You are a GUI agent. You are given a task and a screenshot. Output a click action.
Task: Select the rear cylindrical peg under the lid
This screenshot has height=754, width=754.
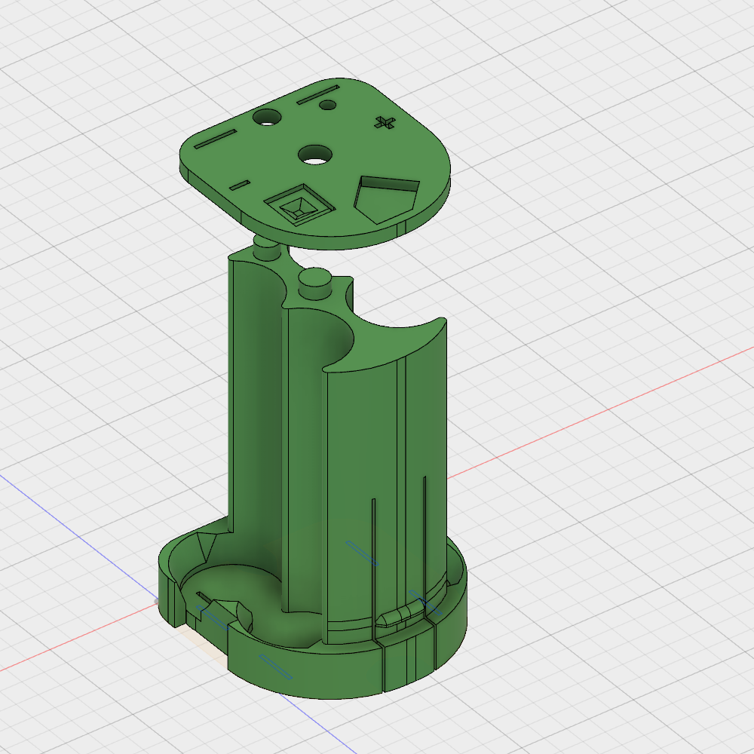pyautogui.click(x=265, y=247)
